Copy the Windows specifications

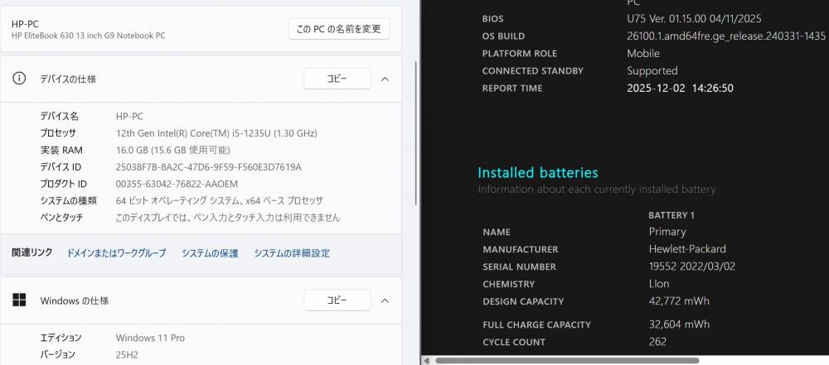tap(337, 300)
